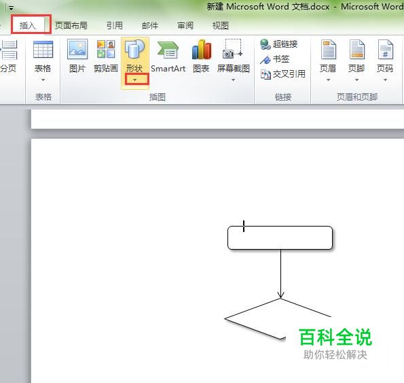Insert a picture with 图片 icon

[77, 49]
